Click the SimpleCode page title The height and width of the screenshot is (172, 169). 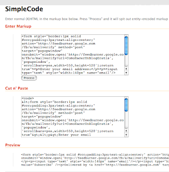point(24,9)
